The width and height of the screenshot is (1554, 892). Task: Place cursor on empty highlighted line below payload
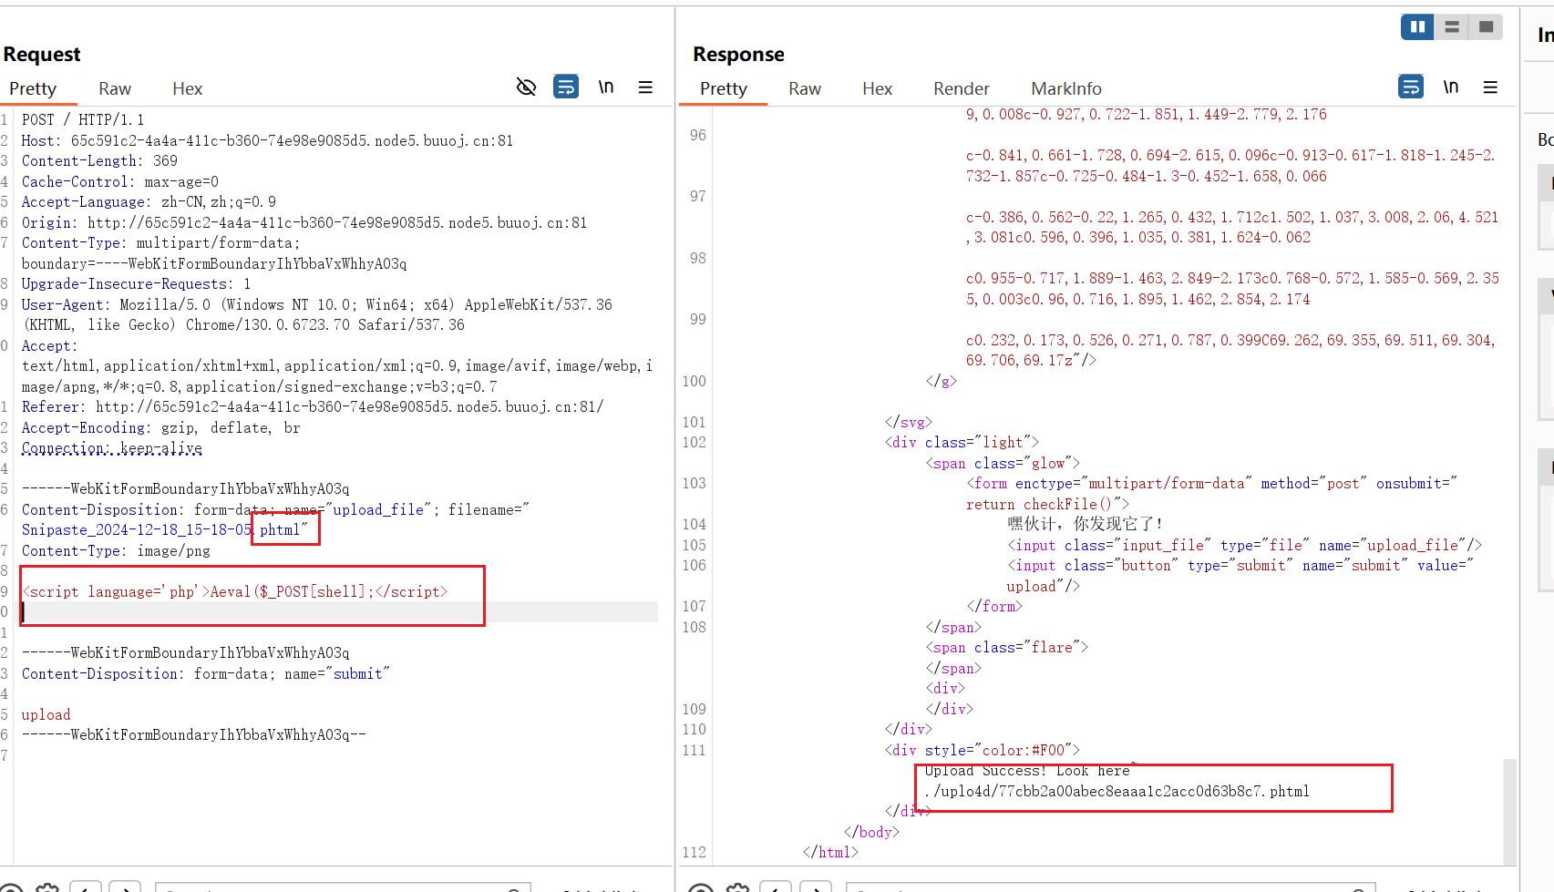(339, 612)
